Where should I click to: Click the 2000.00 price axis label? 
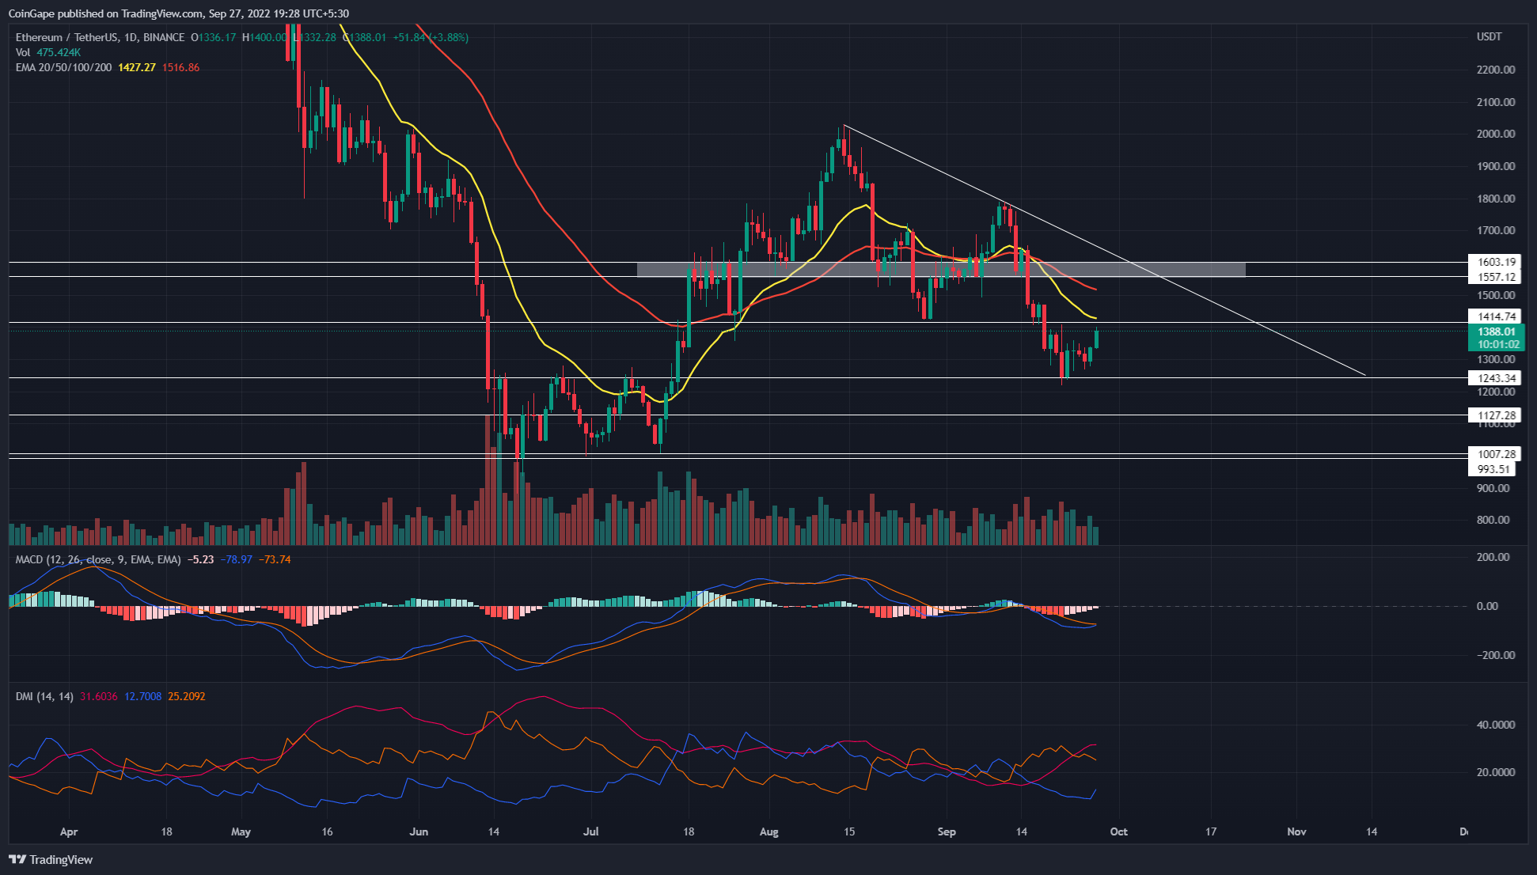tap(1496, 134)
